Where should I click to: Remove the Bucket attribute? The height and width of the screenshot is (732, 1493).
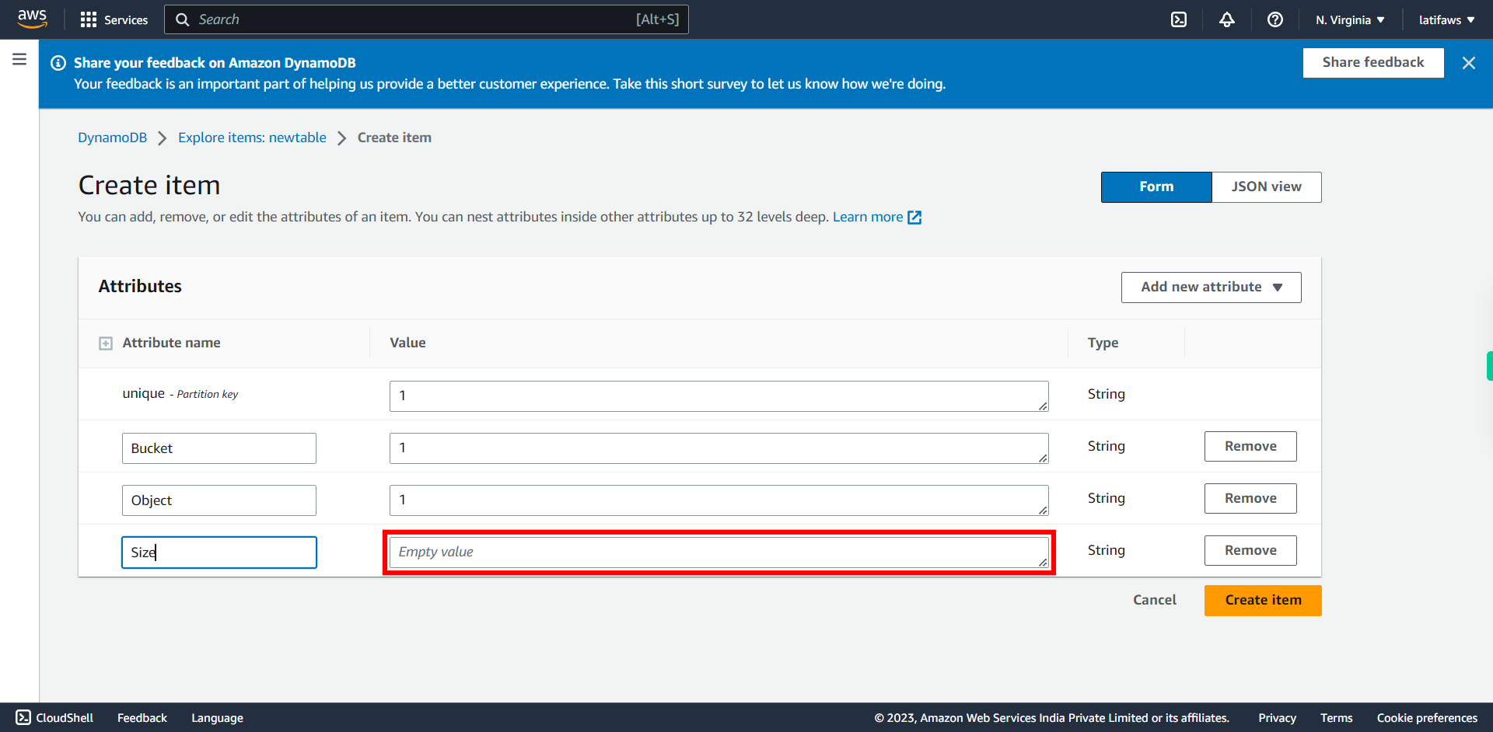(1250, 446)
